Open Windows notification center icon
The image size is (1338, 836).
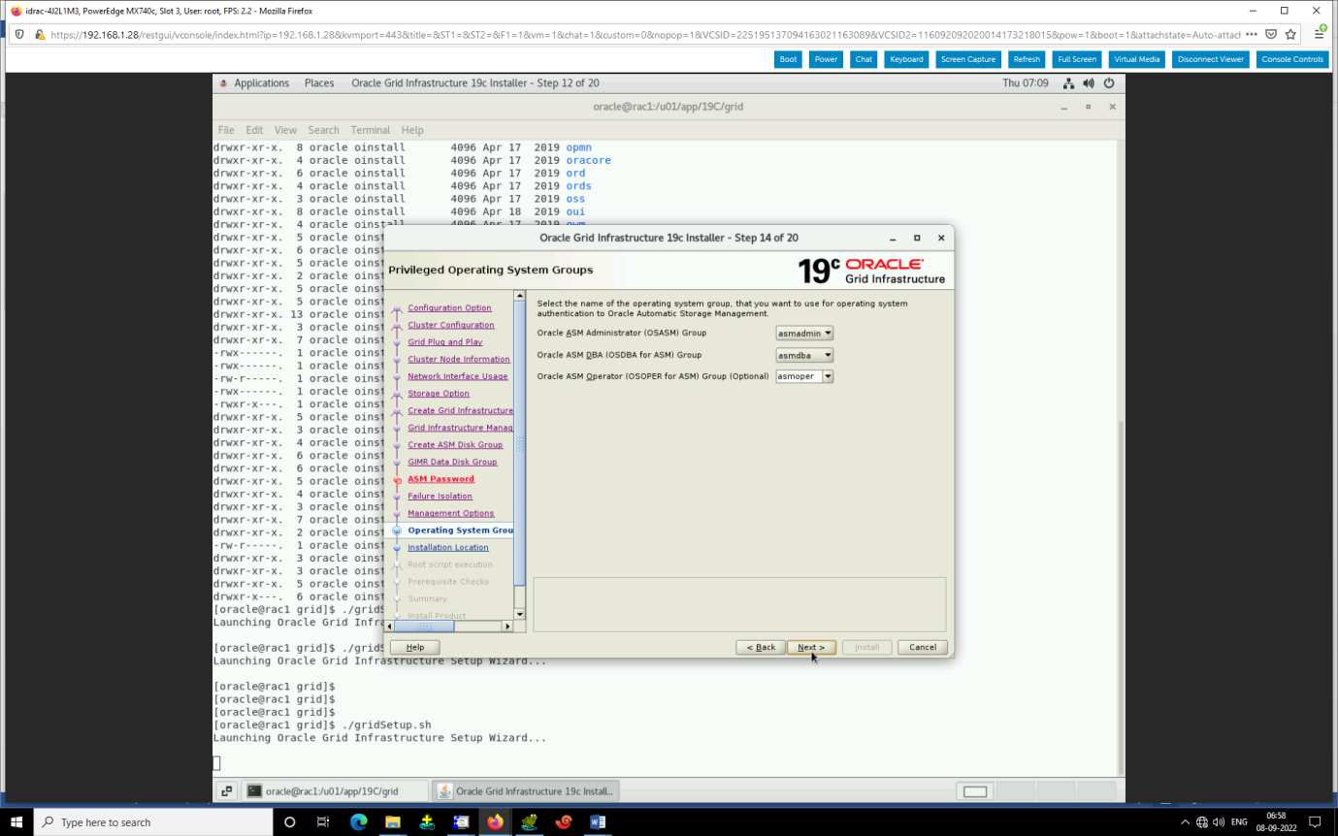[x=1316, y=822]
